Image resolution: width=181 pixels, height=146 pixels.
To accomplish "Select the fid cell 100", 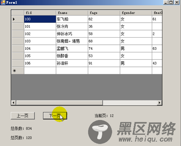I will (40, 19).
